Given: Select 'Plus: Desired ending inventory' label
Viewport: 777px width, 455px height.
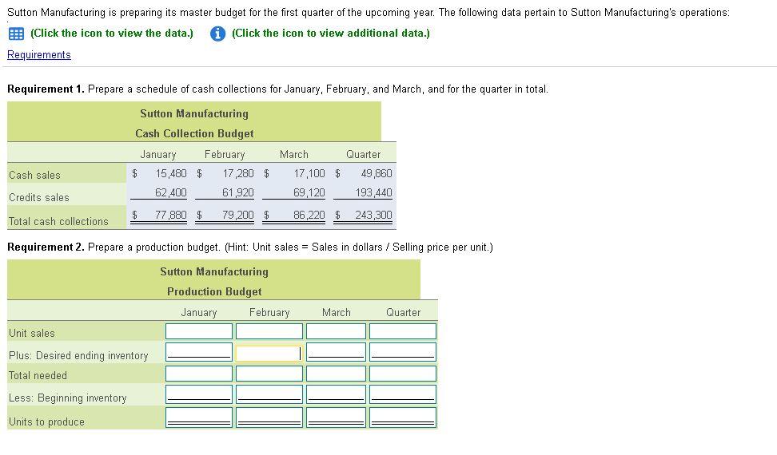Looking at the screenshot, I should [78, 355].
